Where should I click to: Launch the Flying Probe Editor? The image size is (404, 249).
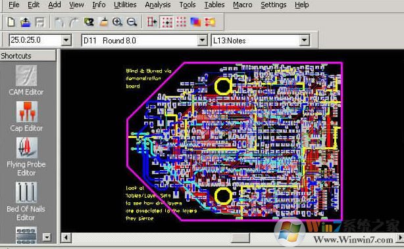26,156
